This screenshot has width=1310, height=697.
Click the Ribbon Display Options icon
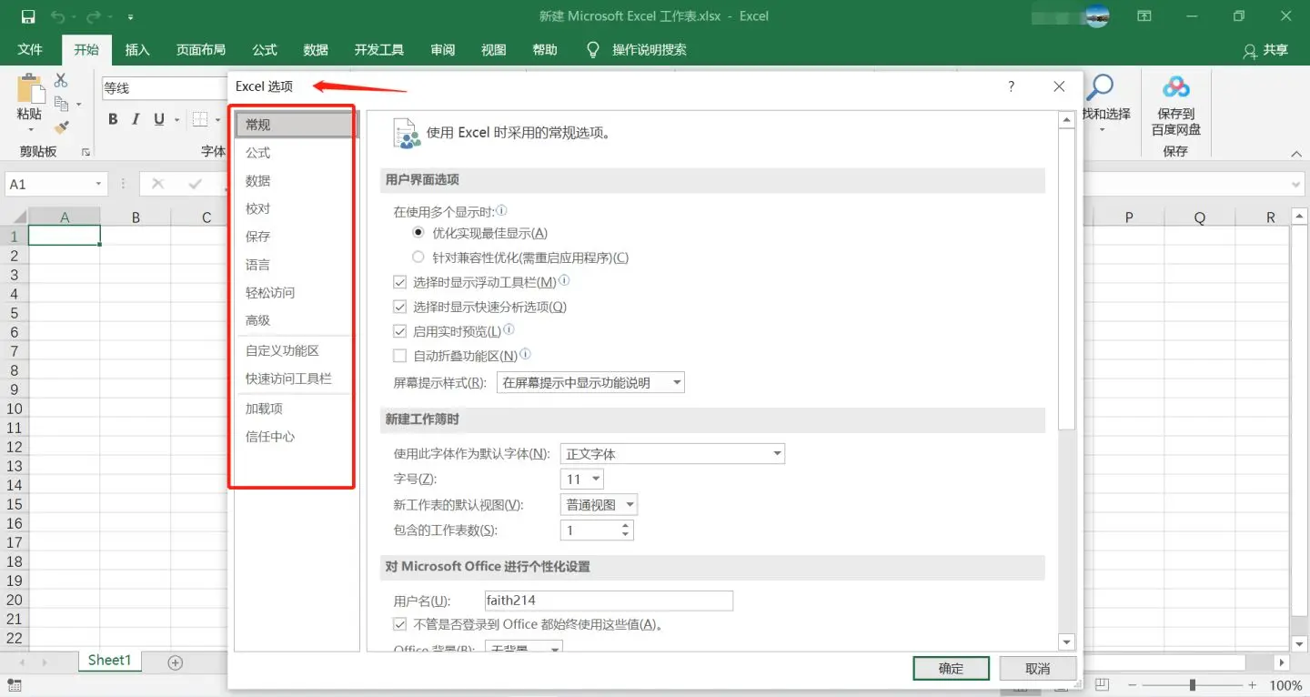(1144, 16)
